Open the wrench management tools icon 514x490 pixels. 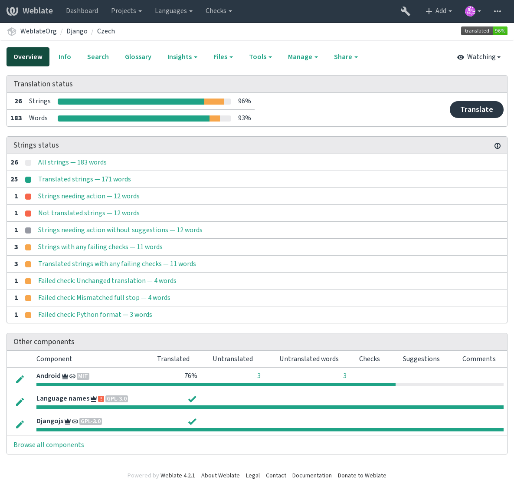click(x=405, y=11)
